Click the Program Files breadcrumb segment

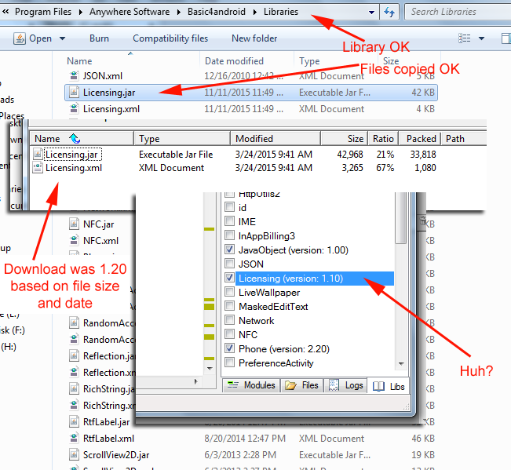pos(43,12)
